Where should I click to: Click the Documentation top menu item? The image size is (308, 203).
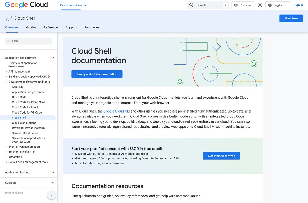coord(71,5)
